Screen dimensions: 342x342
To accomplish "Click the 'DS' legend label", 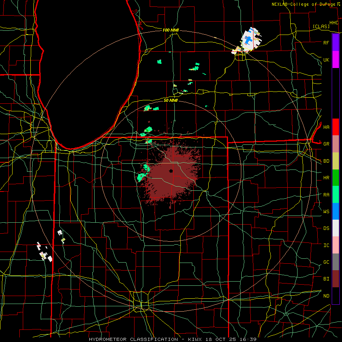I will 326,228.
